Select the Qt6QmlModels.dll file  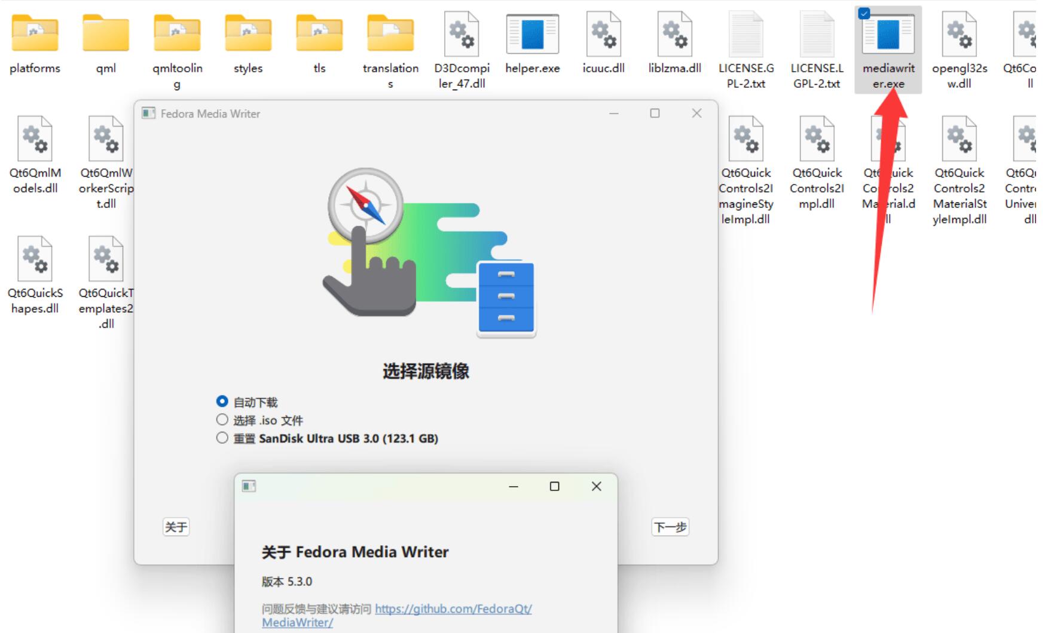coord(35,140)
